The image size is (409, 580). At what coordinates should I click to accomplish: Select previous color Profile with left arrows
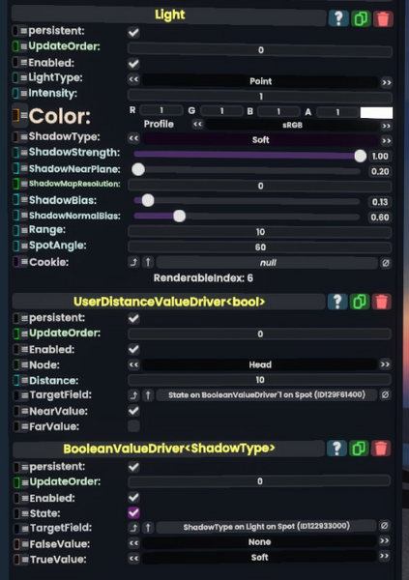pos(197,125)
